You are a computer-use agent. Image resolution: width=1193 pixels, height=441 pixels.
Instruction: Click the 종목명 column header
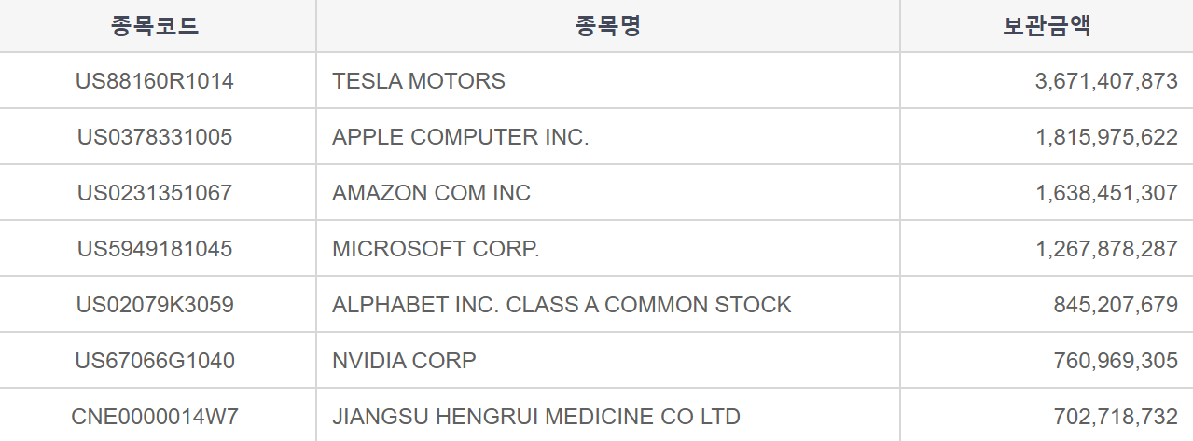point(607,26)
